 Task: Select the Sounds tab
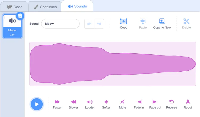(77, 6)
